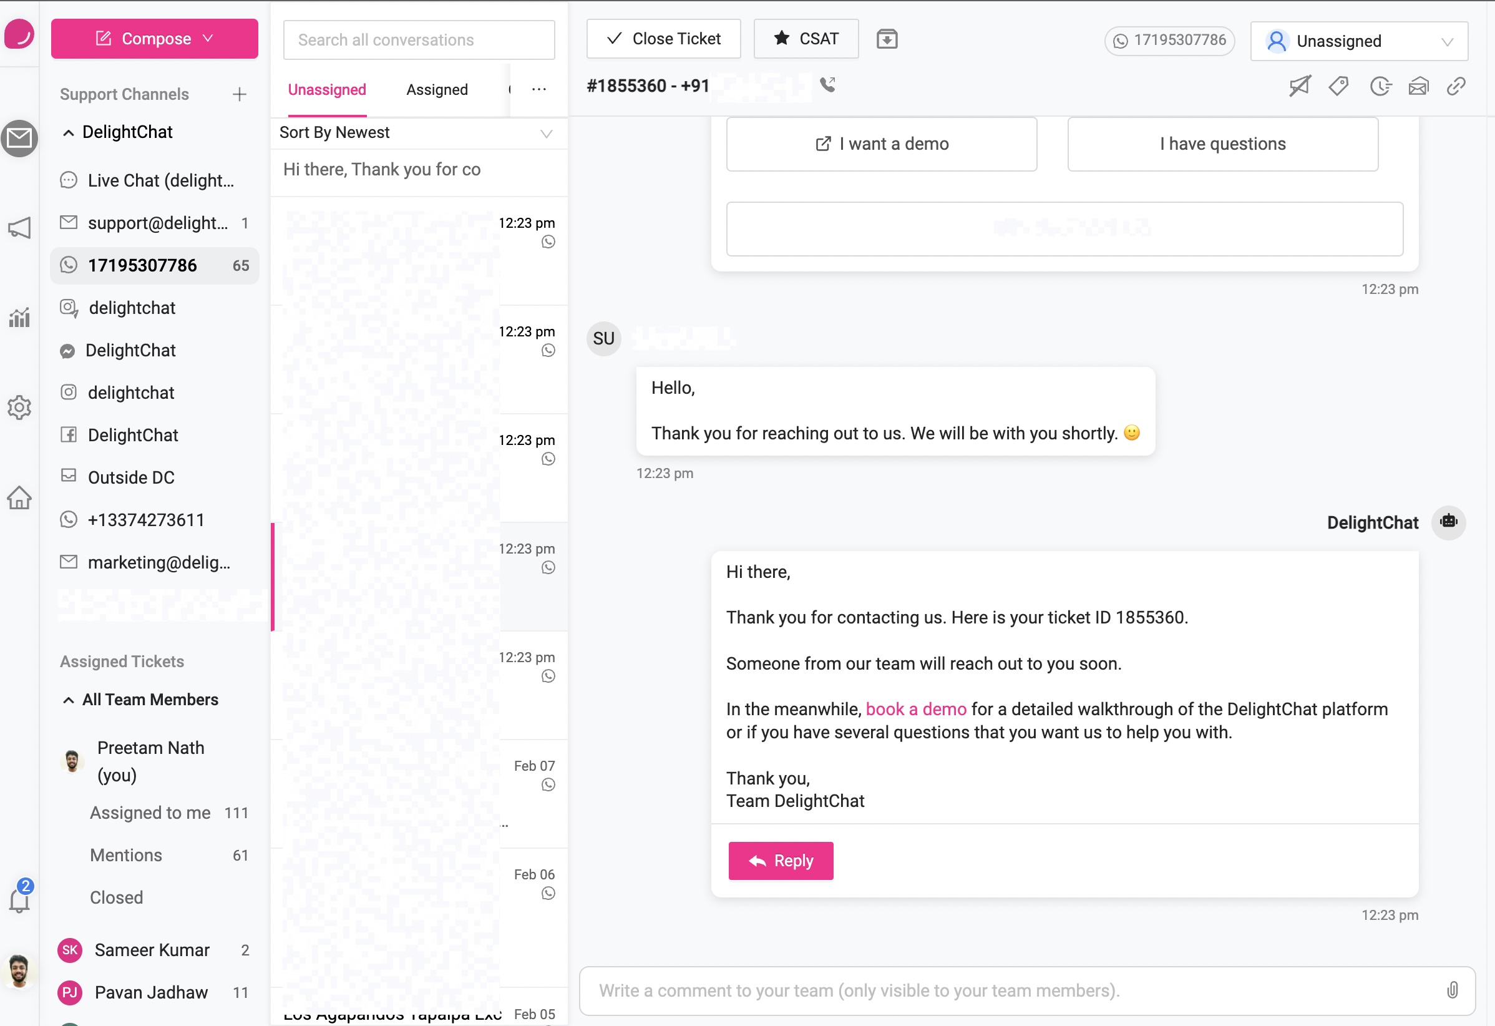Click the book a demo link
The width and height of the screenshot is (1495, 1026).
pos(915,709)
